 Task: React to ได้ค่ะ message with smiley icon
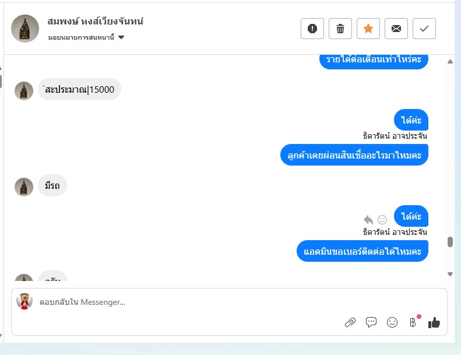pyautogui.click(x=382, y=219)
